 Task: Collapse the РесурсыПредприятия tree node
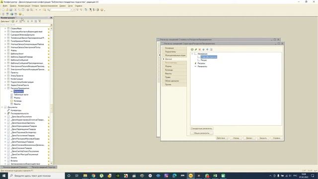[x=5, y=89]
